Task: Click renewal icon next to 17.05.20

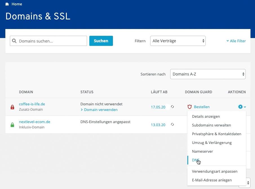Action: click(x=172, y=107)
